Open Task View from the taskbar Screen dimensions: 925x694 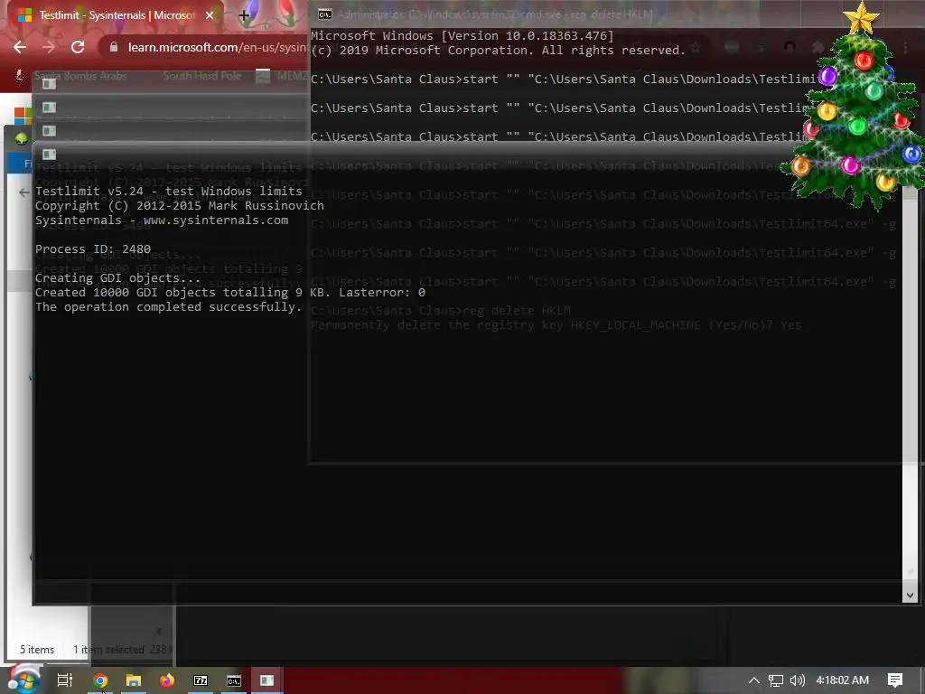pos(65,680)
